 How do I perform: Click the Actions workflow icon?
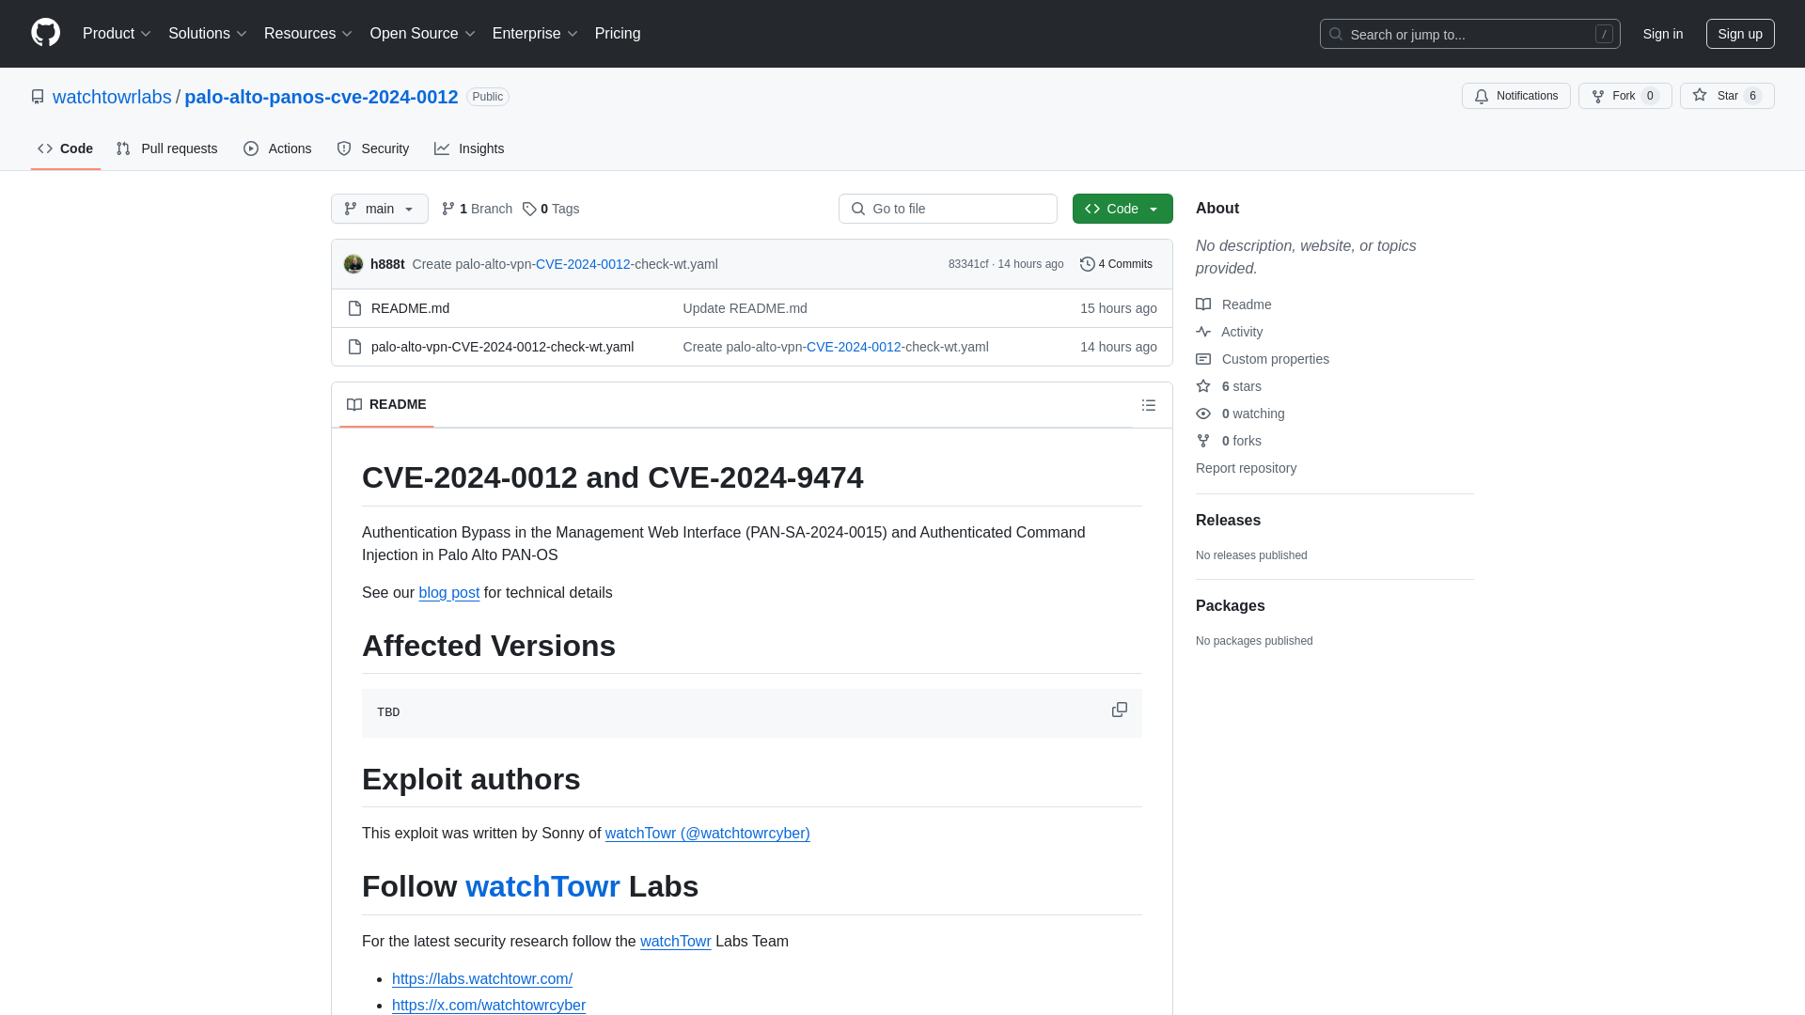click(x=252, y=148)
